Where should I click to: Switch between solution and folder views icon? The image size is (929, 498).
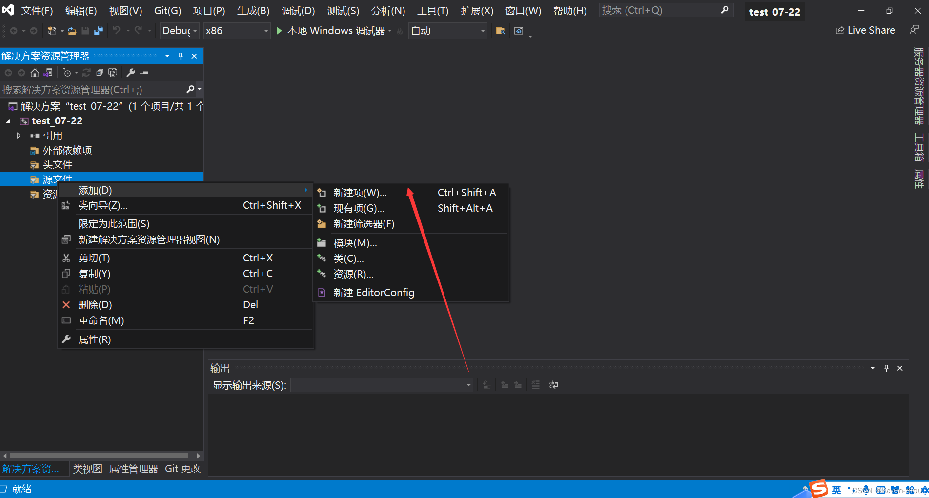48,73
